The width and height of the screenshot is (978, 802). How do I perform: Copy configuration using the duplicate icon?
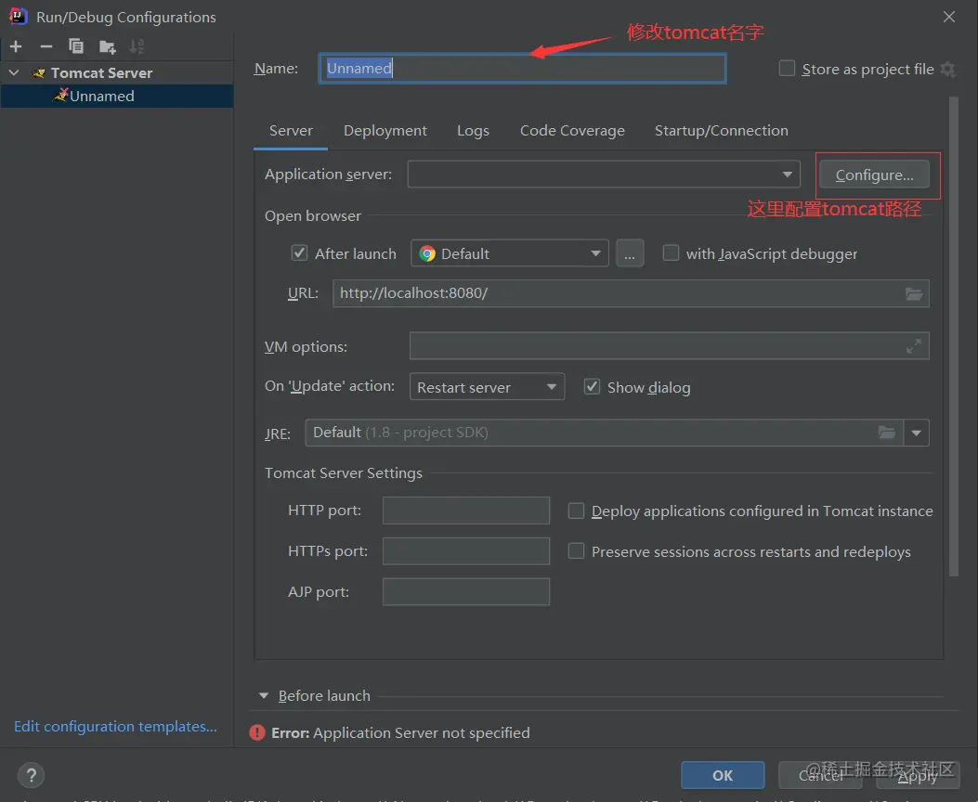pos(76,46)
